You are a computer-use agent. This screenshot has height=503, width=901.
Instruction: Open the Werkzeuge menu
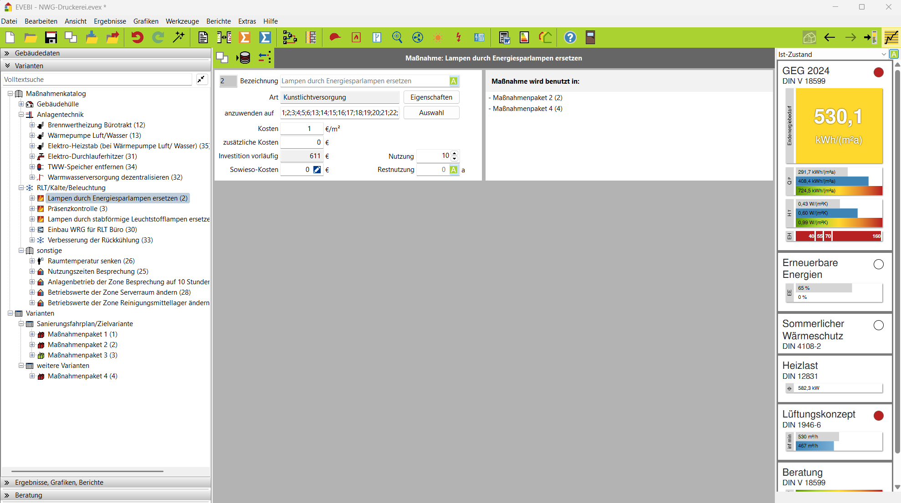coord(182,21)
